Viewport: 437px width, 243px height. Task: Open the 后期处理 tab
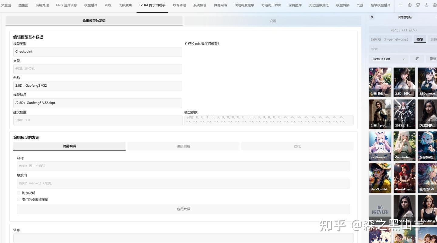coord(42,5)
